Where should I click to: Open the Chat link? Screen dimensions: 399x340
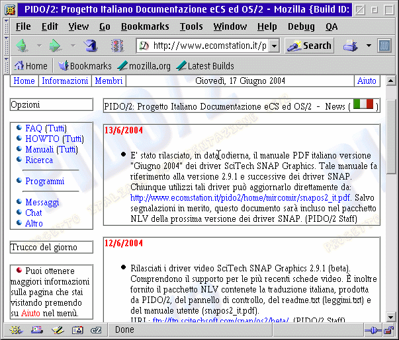click(34, 213)
